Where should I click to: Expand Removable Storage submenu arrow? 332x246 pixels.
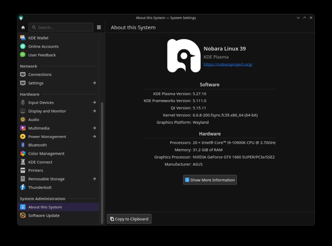[x=94, y=179]
